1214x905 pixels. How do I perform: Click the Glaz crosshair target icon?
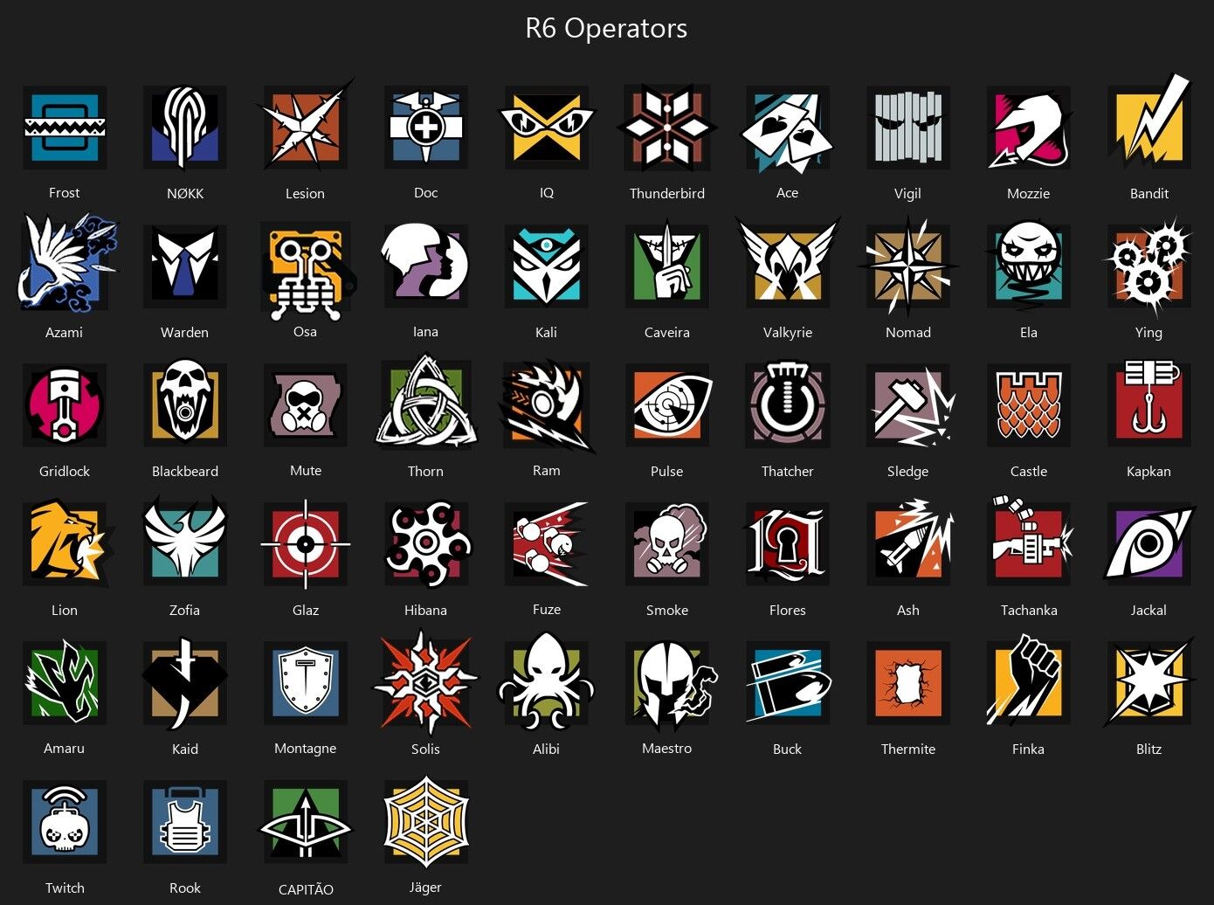click(306, 543)
